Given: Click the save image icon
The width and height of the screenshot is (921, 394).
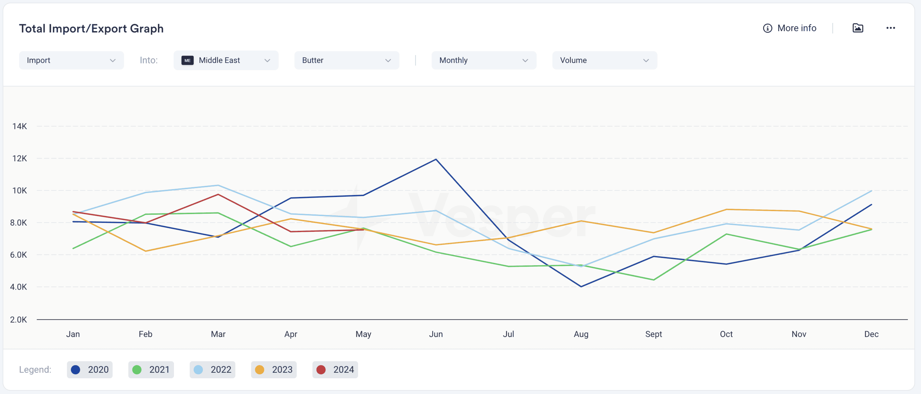Looking at the screenshot, I should (858, 28).
